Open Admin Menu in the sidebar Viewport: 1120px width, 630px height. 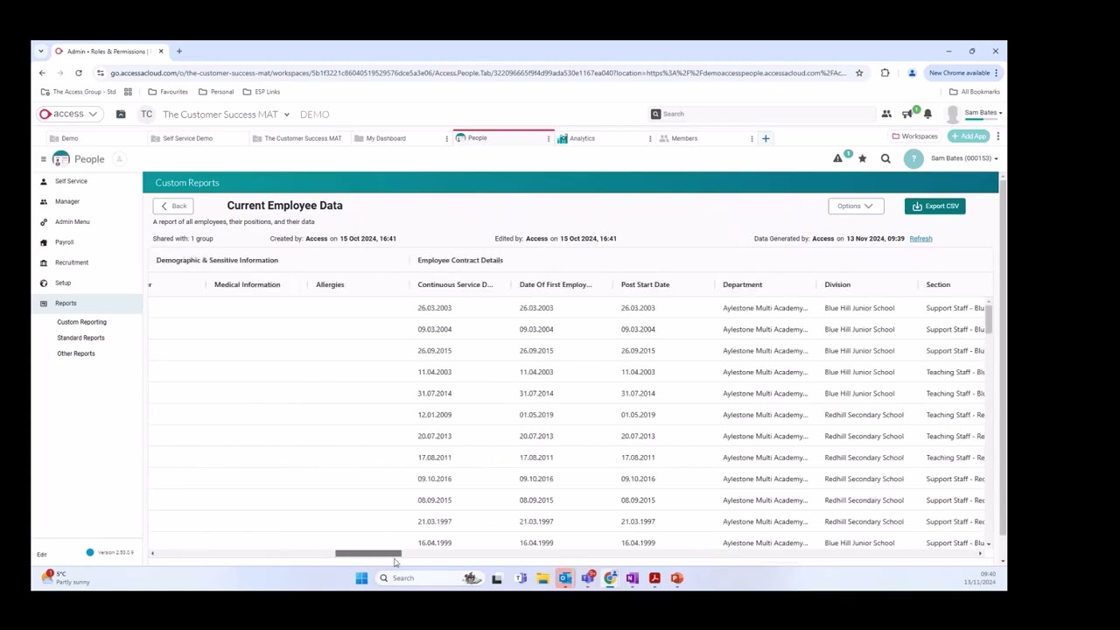click(72, 221)
